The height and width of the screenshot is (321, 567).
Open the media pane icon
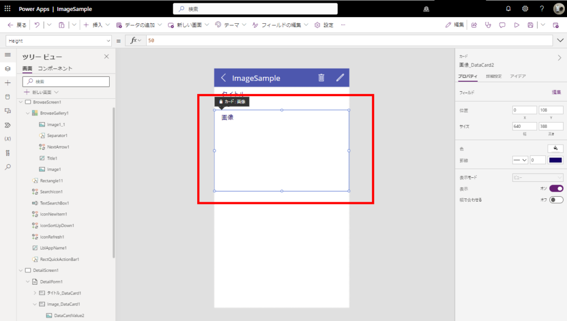8,110
